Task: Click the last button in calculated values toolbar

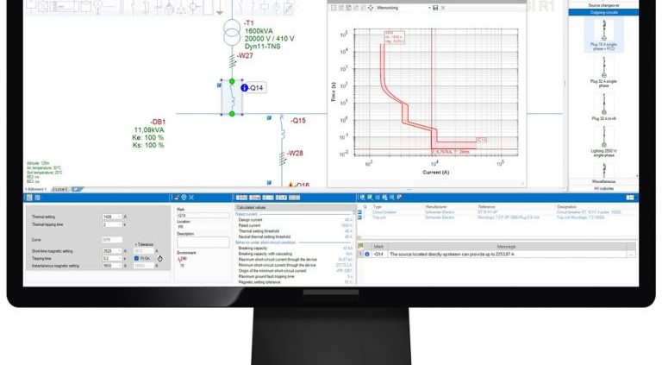Action: click(294, 198)
